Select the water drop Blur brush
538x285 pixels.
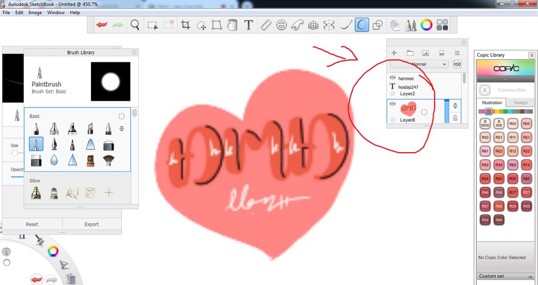[x=54, y=160]
